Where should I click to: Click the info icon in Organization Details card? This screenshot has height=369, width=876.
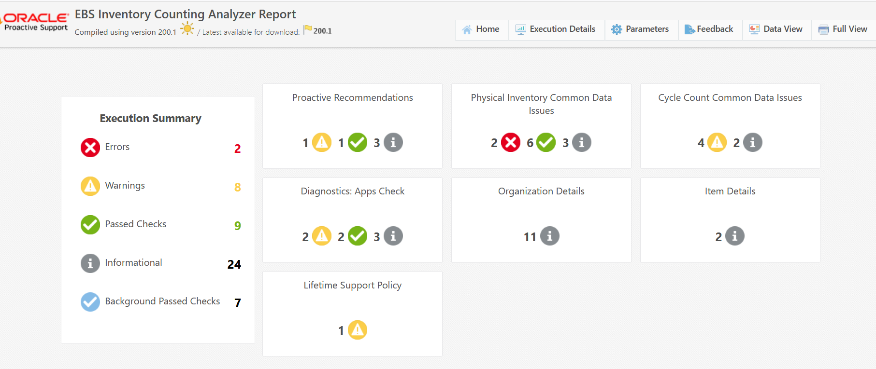point(549,236)
